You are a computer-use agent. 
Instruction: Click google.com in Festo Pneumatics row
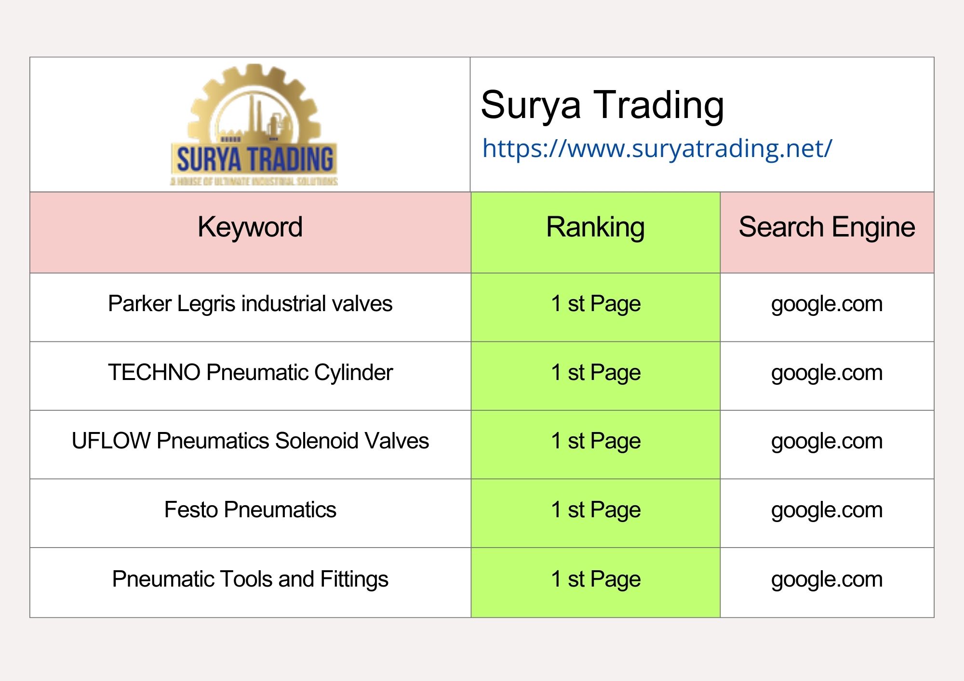click(827, 511)
